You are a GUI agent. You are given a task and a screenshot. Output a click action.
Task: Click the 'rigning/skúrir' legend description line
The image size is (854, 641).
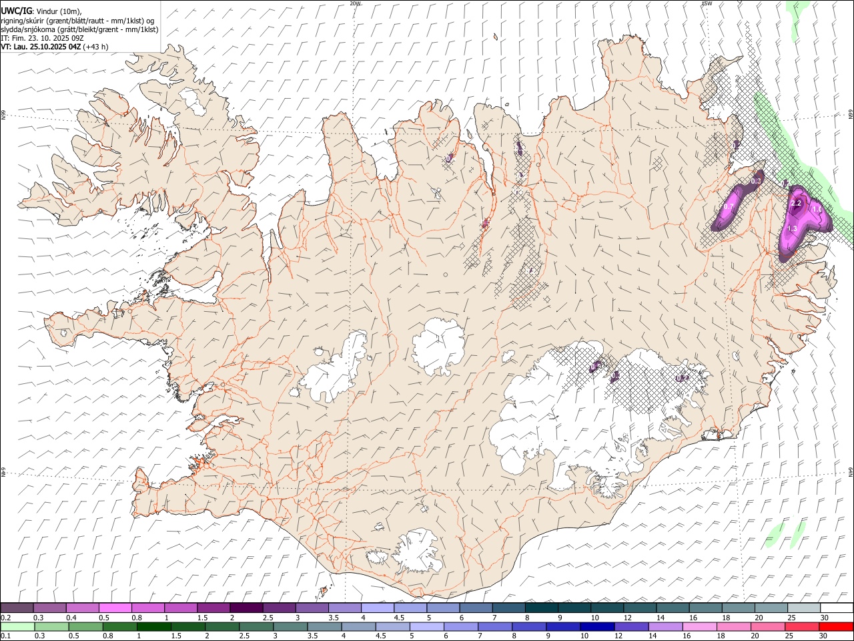(x=77, y=21)
